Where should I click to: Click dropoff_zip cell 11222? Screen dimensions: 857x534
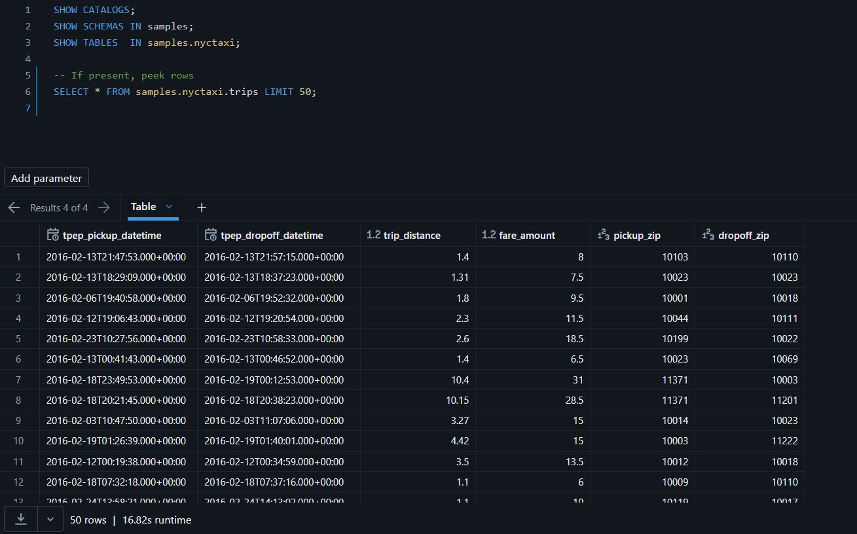coord(750,441)
